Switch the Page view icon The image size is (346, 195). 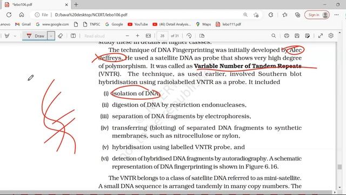coord(202,36)
